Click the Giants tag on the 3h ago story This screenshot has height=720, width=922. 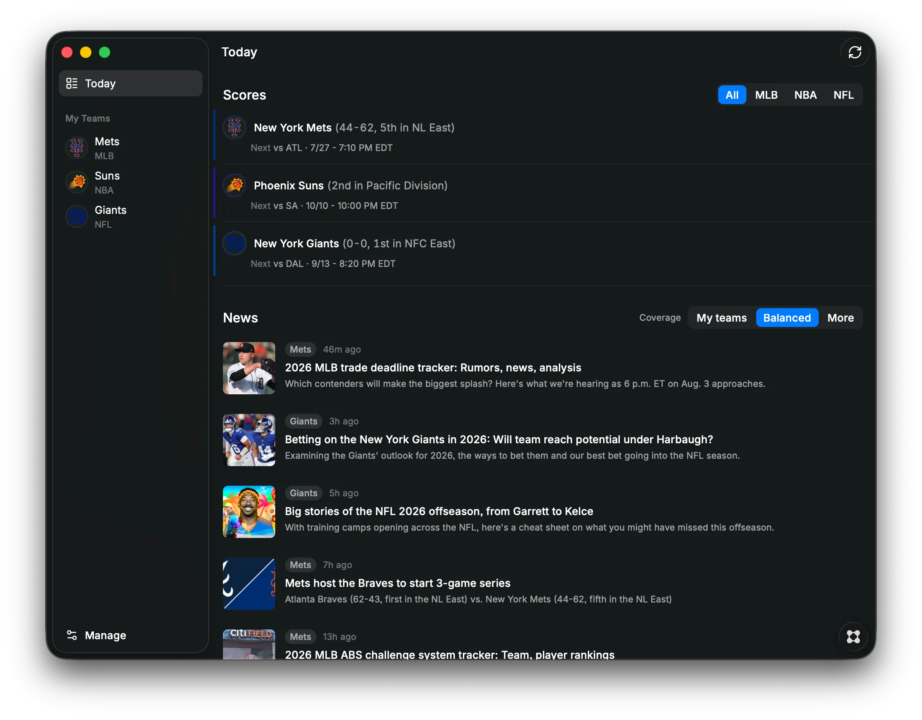303,421
